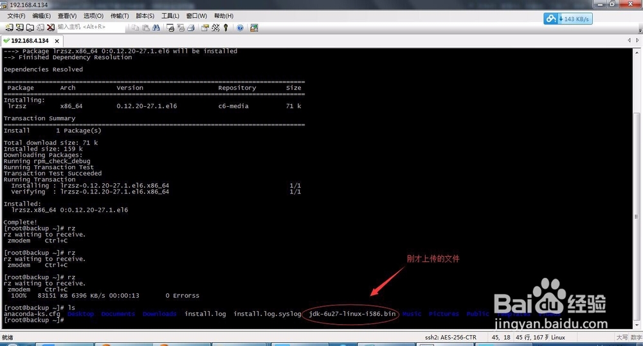The height and width of the screenshot is (346, 643).
Task: Click the '45, 18' cursor position status
Action: tap(501, 338)
